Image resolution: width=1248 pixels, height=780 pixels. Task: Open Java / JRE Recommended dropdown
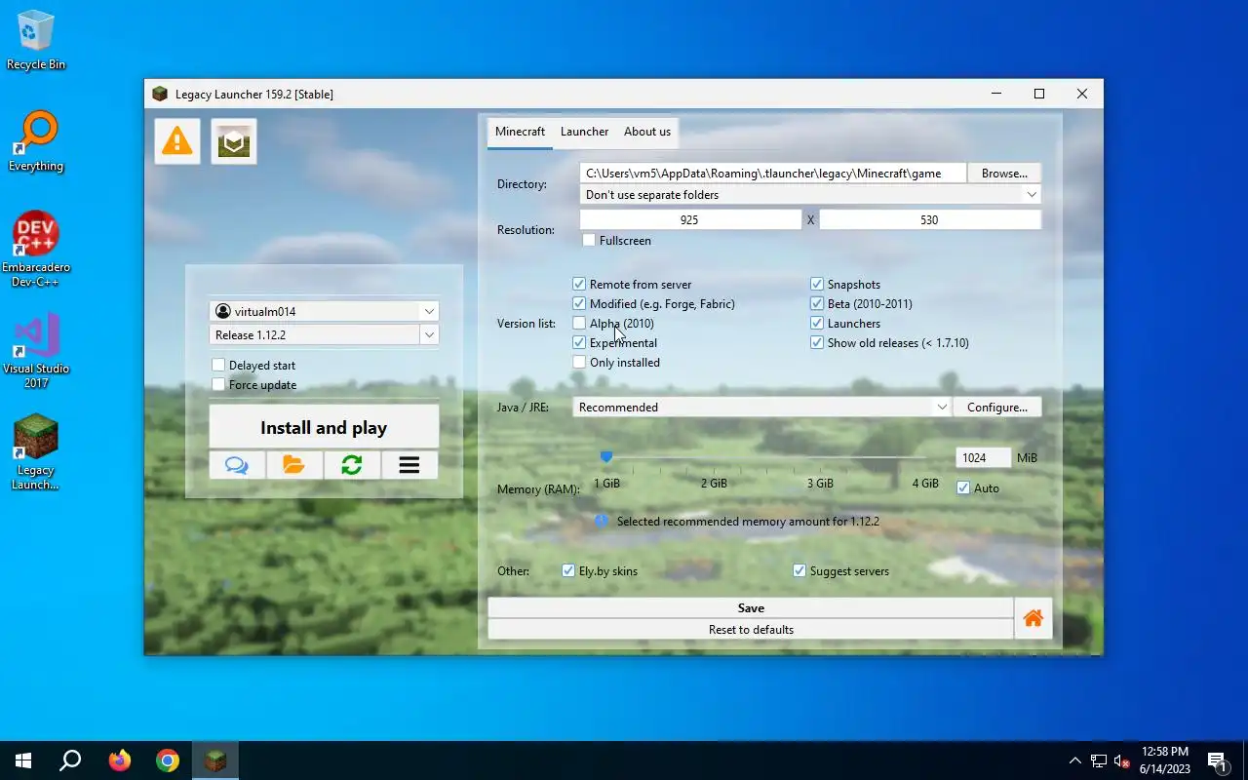point(761,407)
